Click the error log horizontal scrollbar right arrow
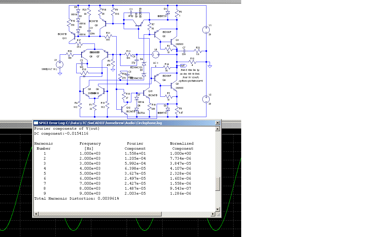Screen dimensions: 369x237 [213, 214]
